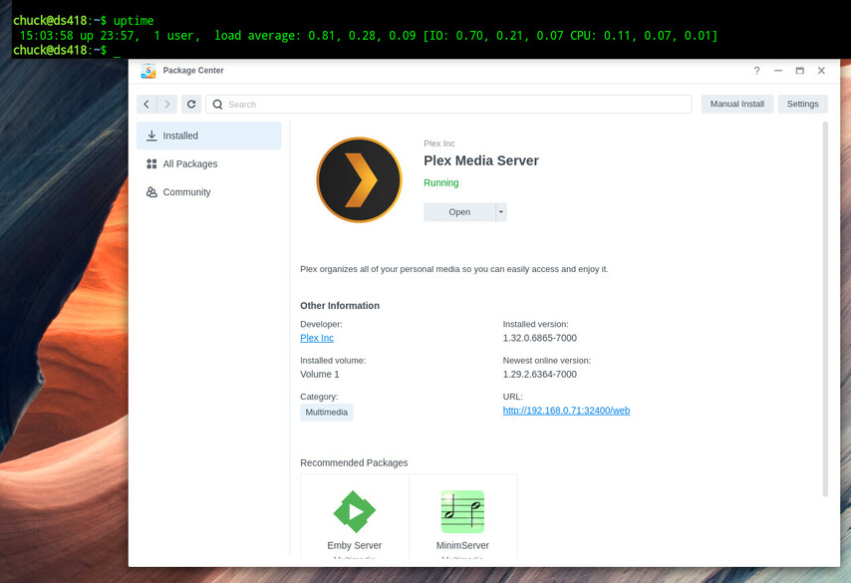Click the Plex Media Server logo
The height and width of the screenshot is (583, 851).
coord(359,179)
